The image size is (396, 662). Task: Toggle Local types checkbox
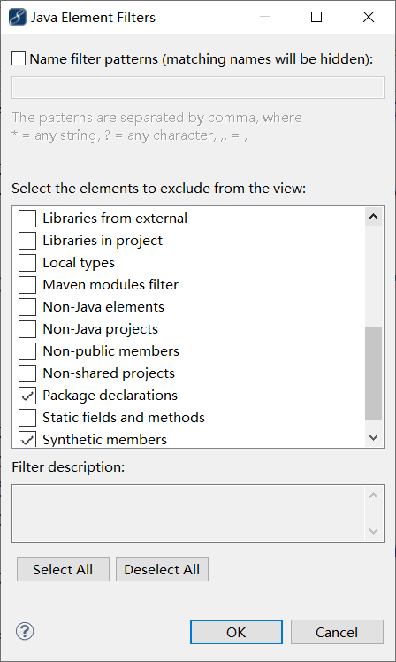click(x=27, y=263)
